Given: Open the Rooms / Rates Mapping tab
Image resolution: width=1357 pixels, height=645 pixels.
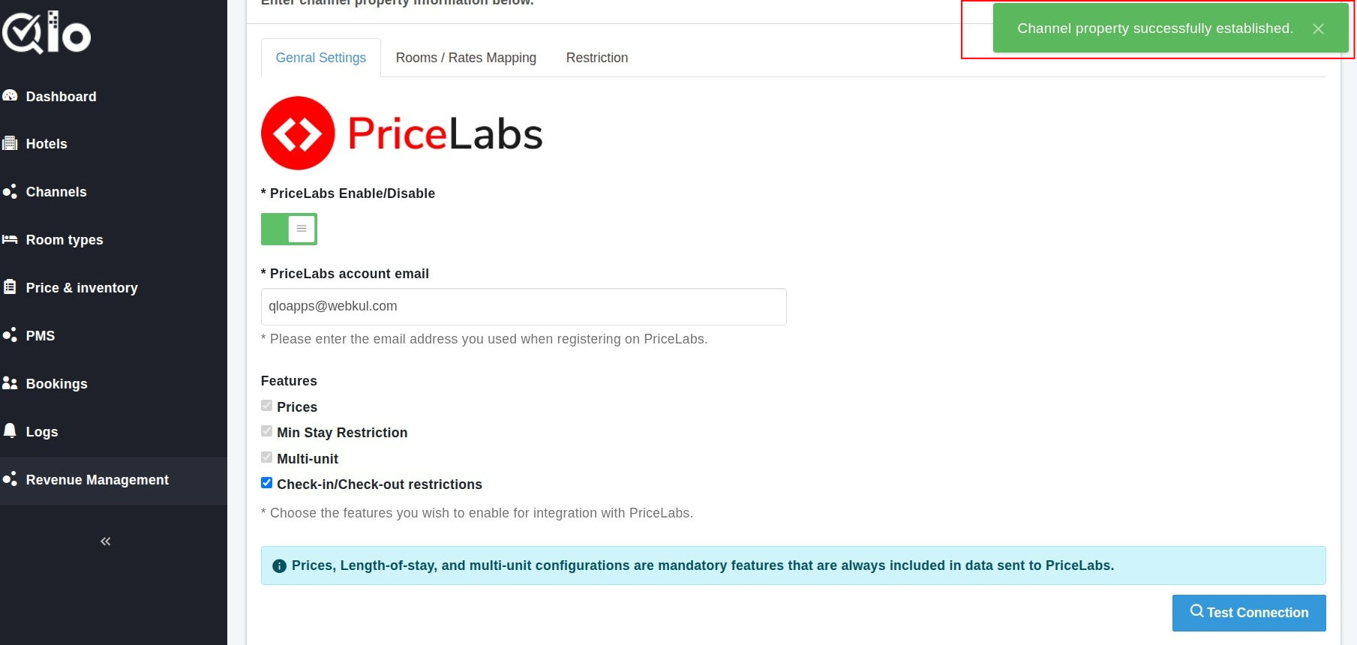Looking at the screenshot, I should tap(466, 58).
